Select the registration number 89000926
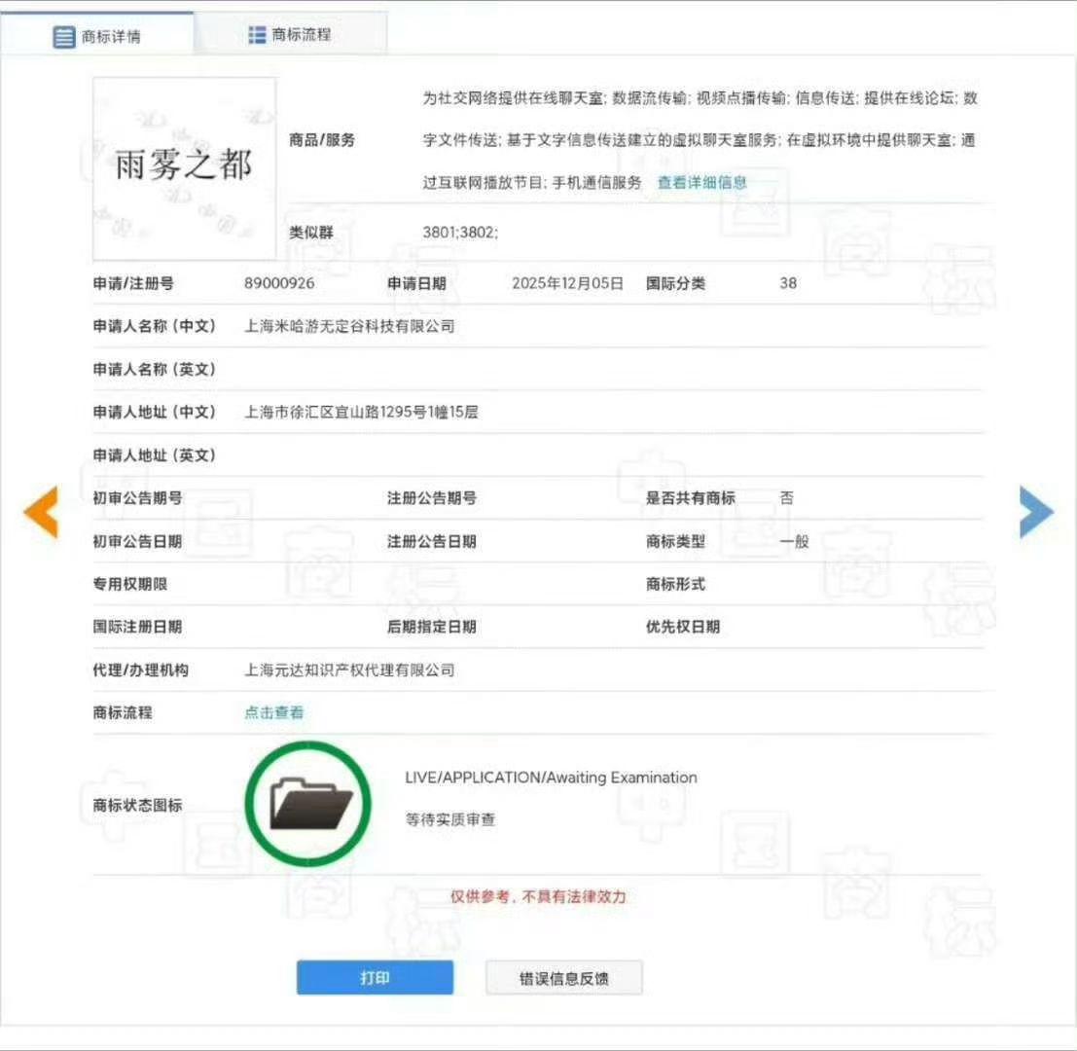This screenshot has width=1077, height=1051. pos(279,284)
